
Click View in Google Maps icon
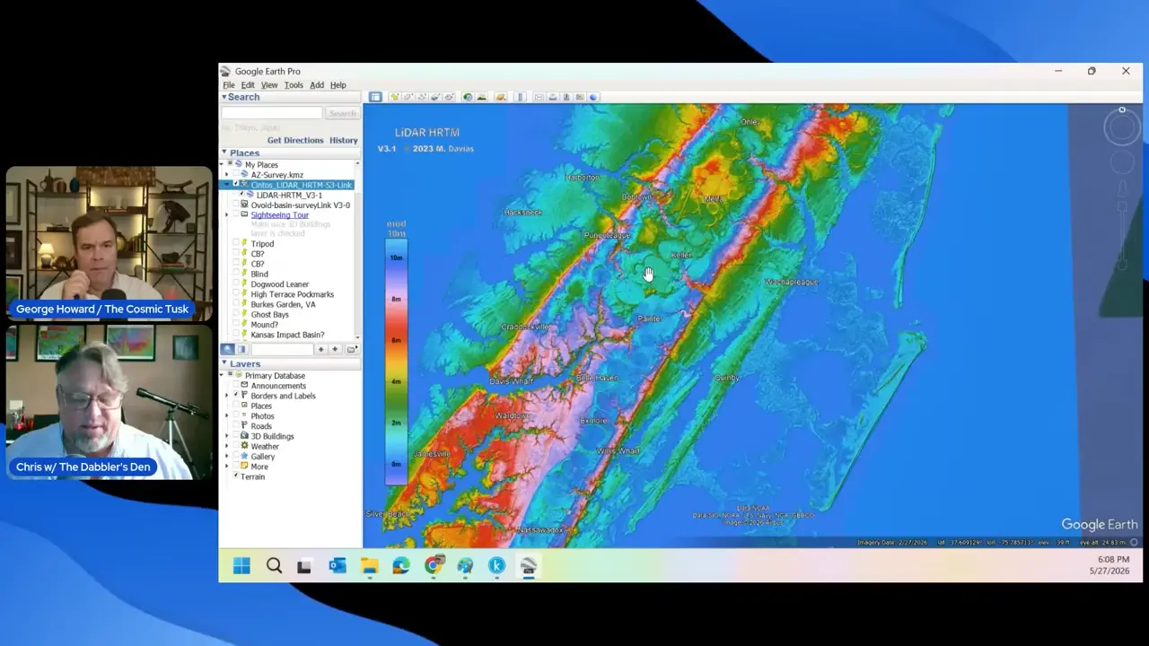579,97
